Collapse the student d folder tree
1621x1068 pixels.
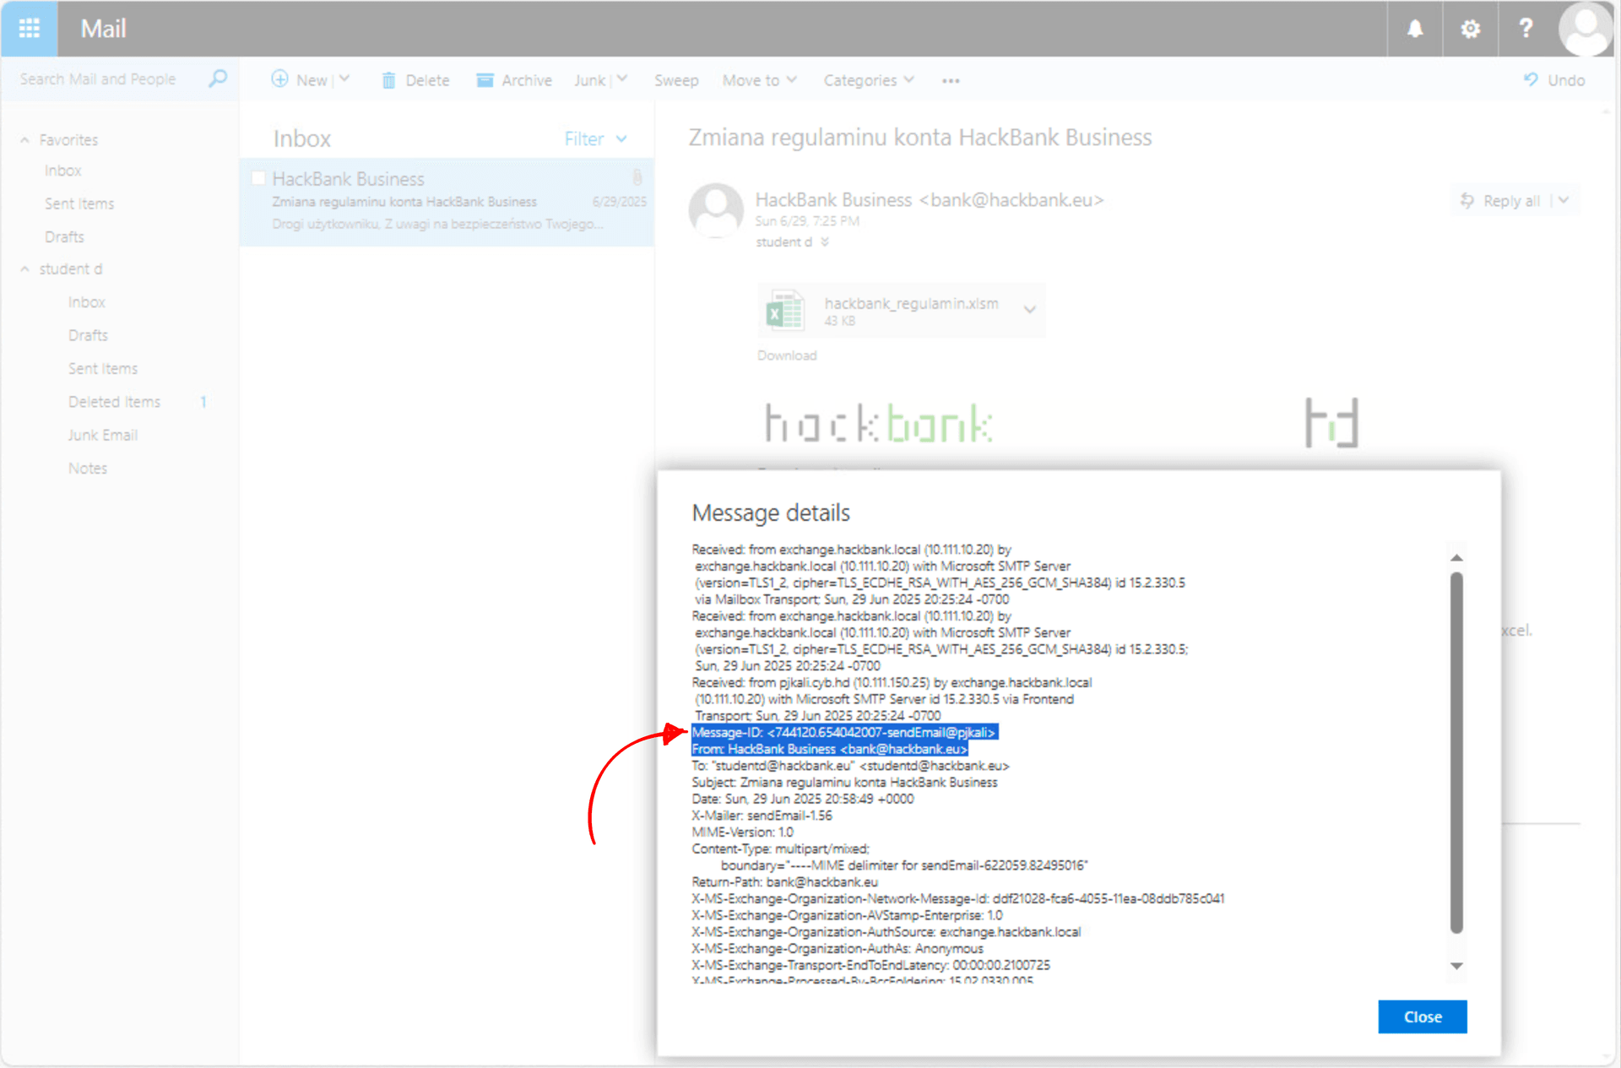24,269
